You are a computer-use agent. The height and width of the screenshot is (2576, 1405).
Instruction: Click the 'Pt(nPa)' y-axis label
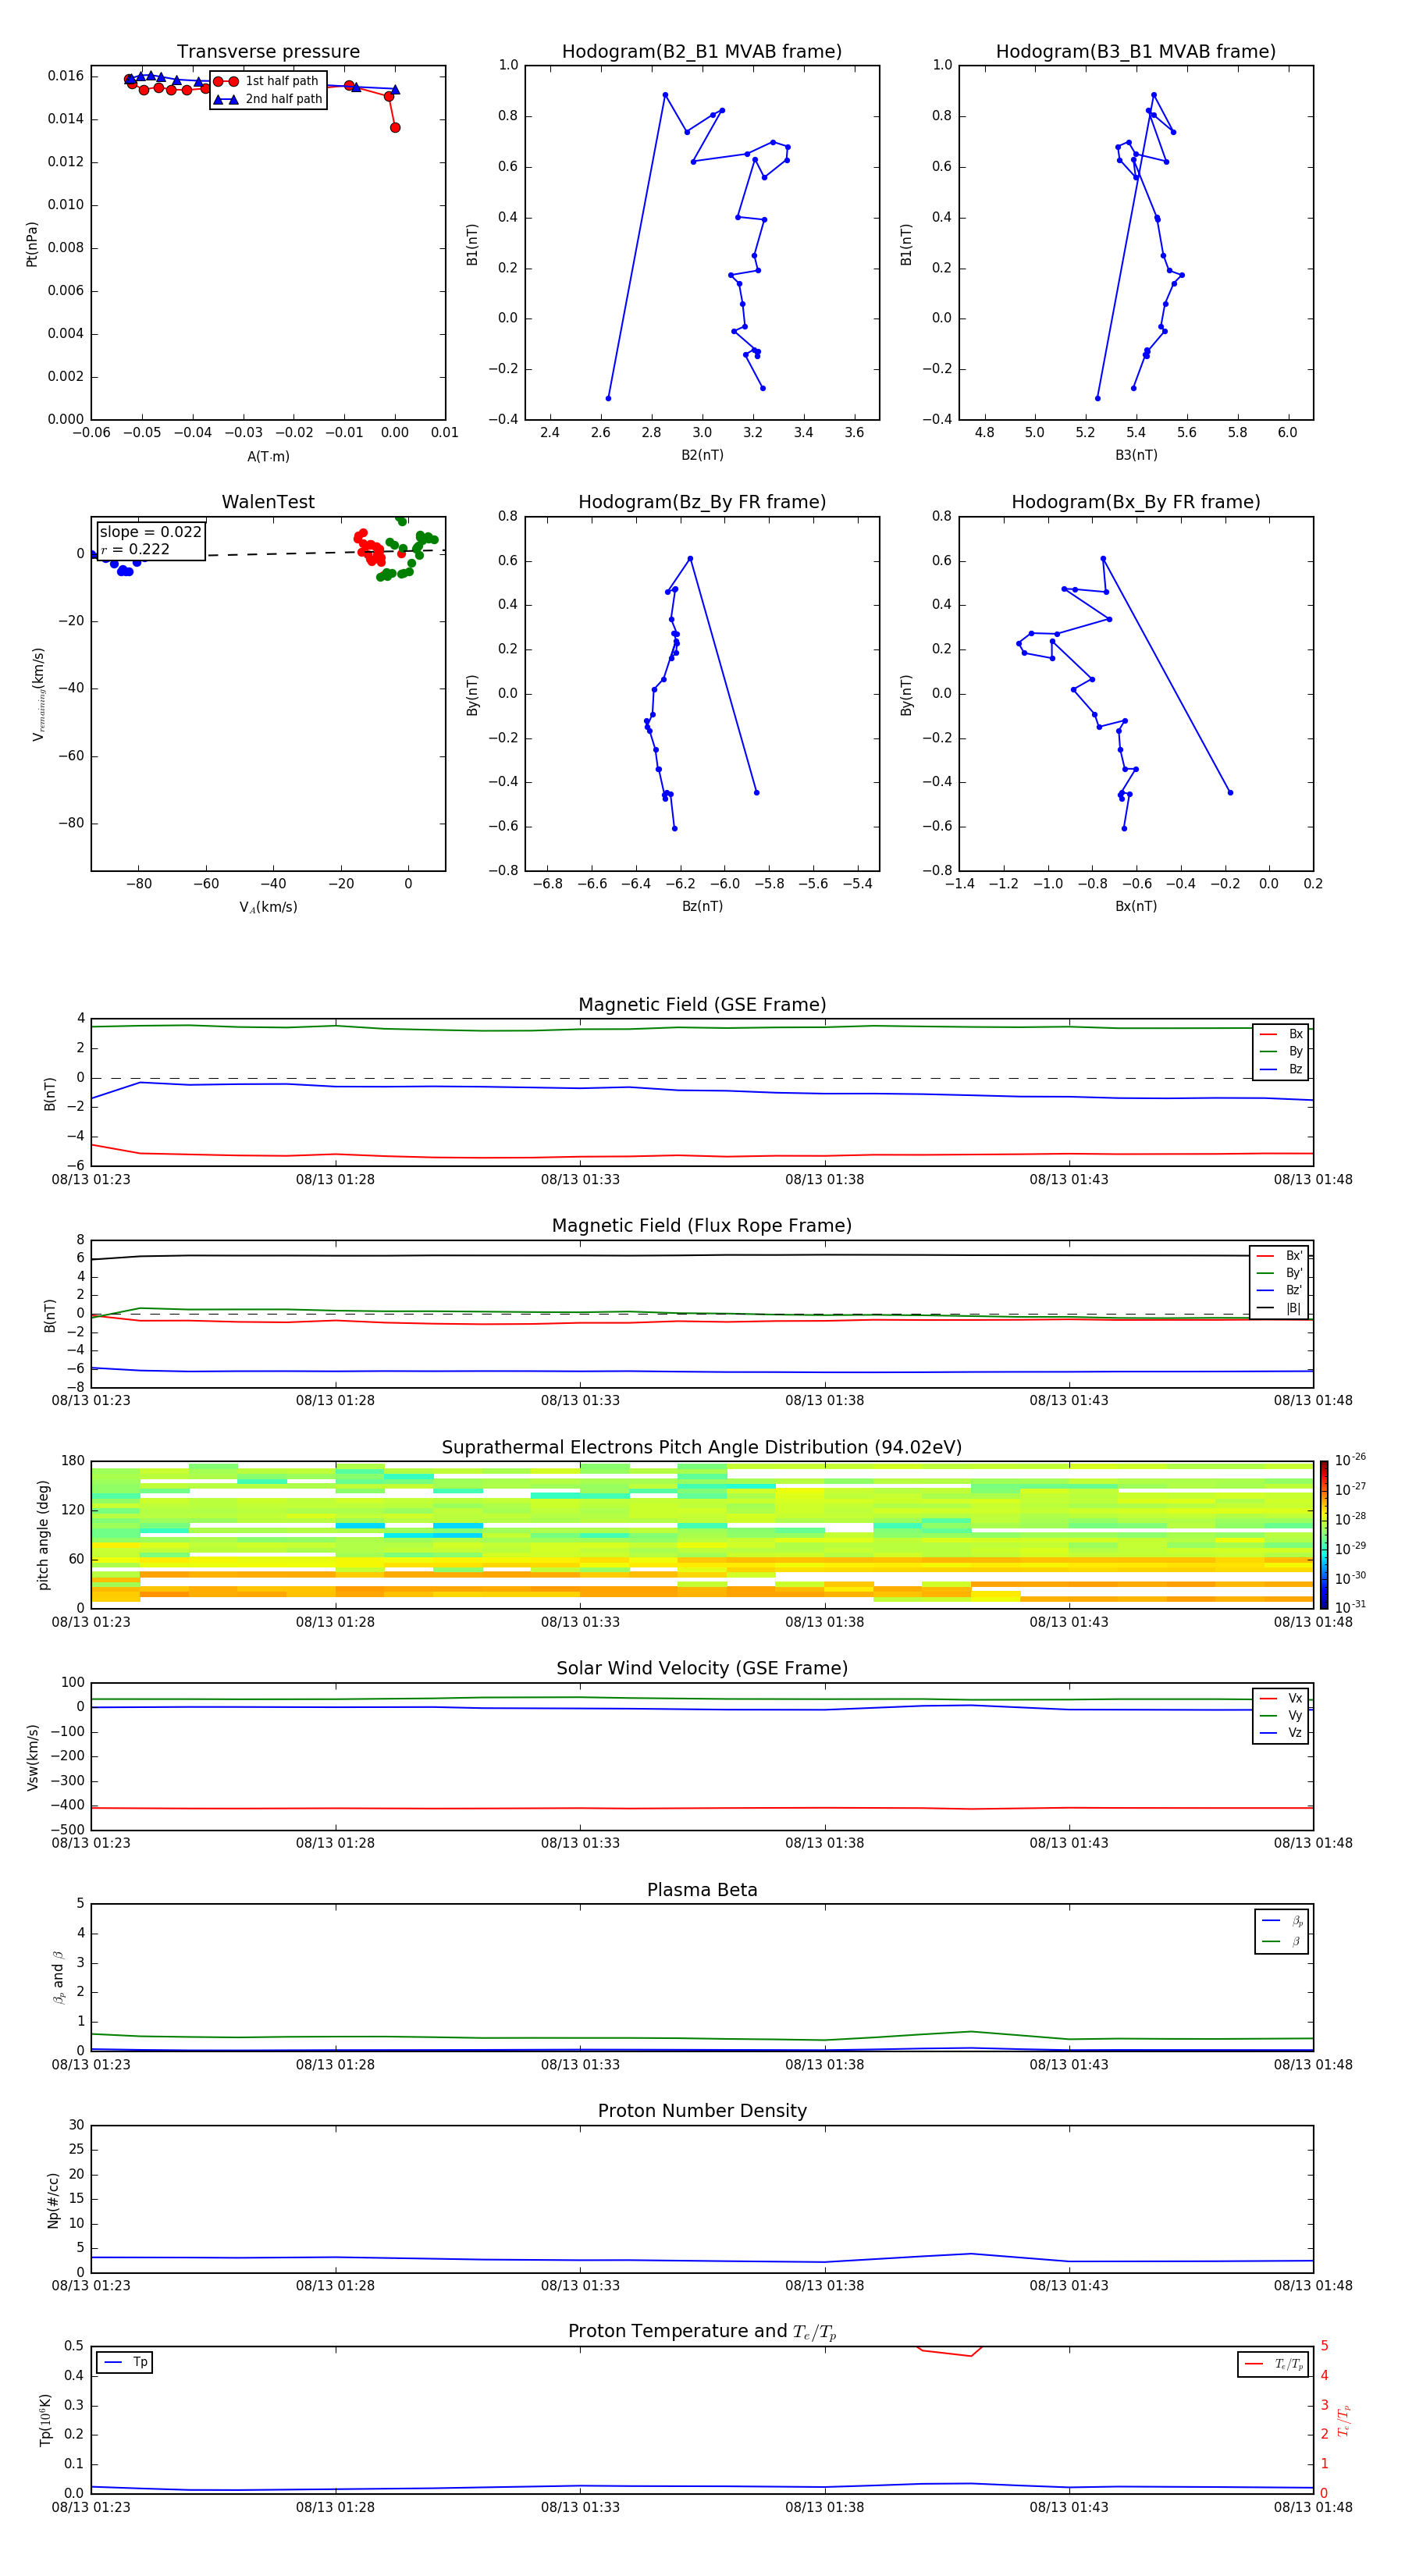pos(32,243)
